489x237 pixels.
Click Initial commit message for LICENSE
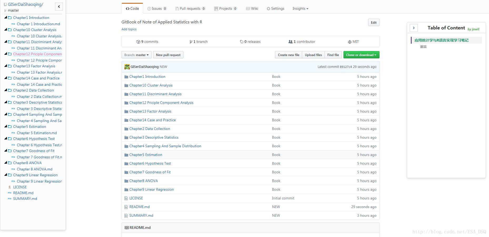point(283,198)
